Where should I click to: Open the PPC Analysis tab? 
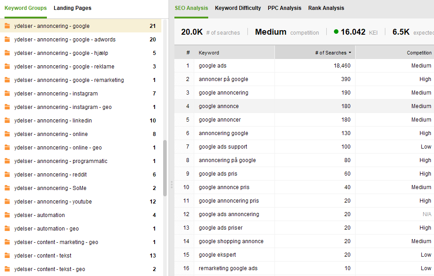[284, 8]
